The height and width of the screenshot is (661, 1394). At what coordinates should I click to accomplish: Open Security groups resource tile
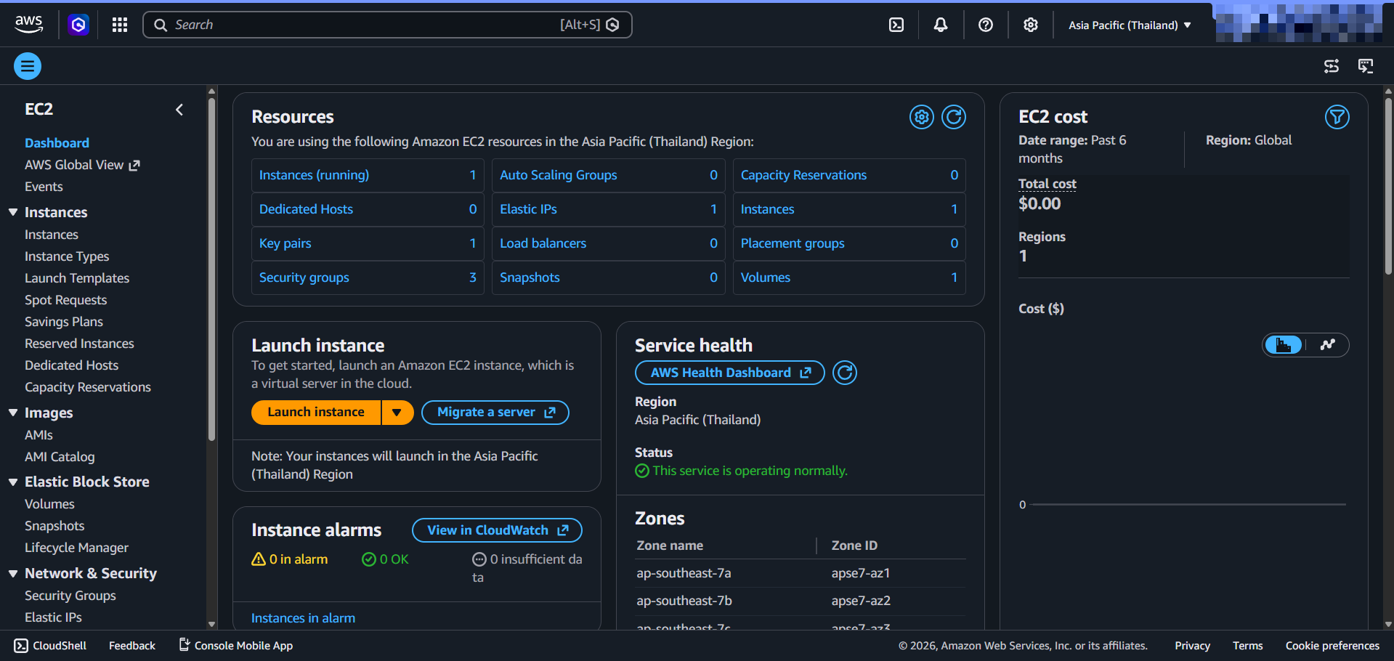(x=368, y=277)
